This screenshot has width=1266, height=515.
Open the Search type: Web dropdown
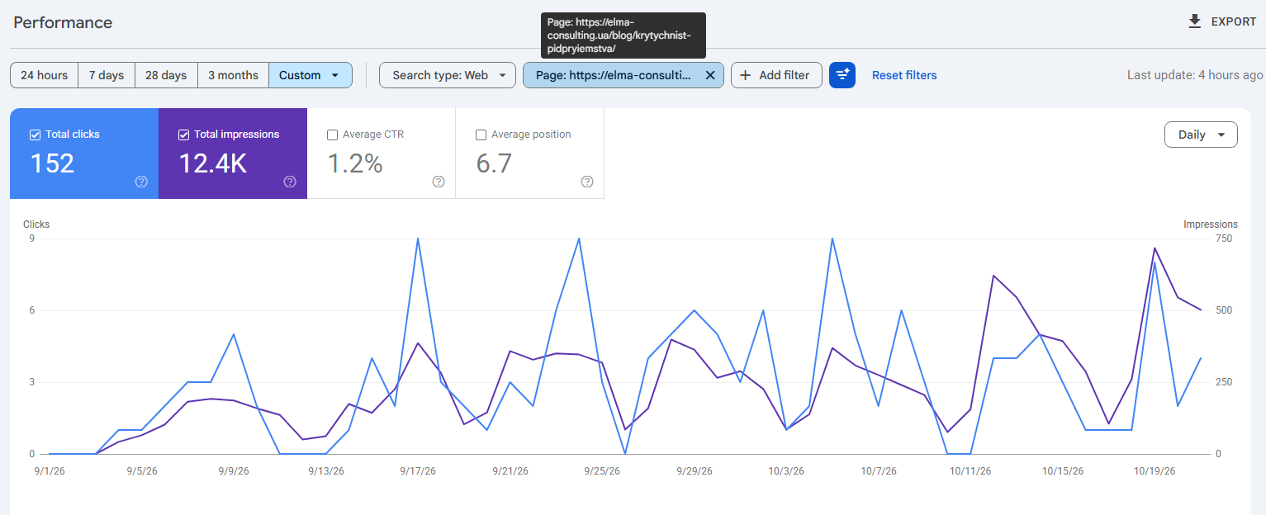click(x=448, y=75)
